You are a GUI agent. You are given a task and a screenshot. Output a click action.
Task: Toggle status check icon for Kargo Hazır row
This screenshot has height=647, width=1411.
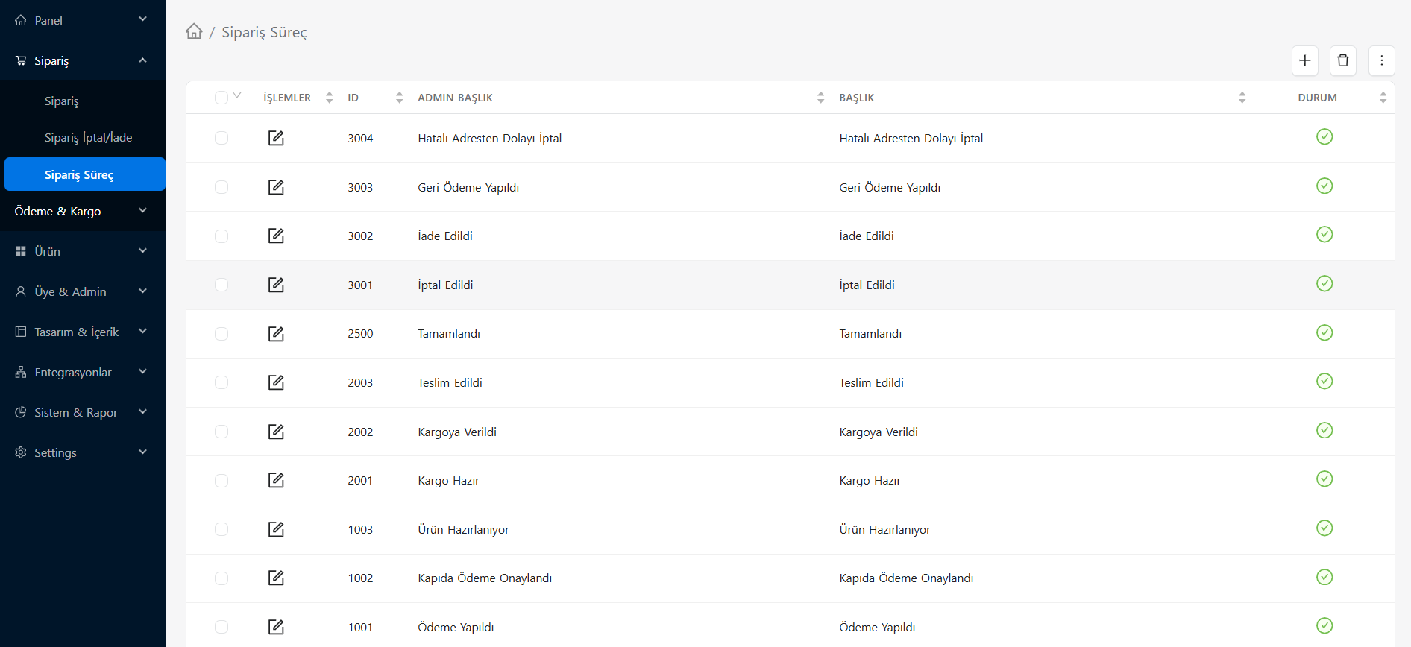pos(1324,479)
